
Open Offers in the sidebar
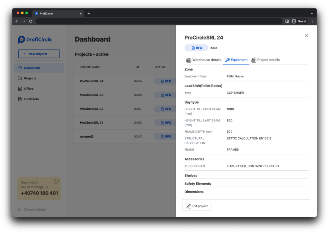pyautogui.click(x=39, y=89)
